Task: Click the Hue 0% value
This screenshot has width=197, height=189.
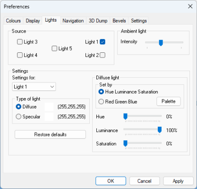Action: click(169, 116)
